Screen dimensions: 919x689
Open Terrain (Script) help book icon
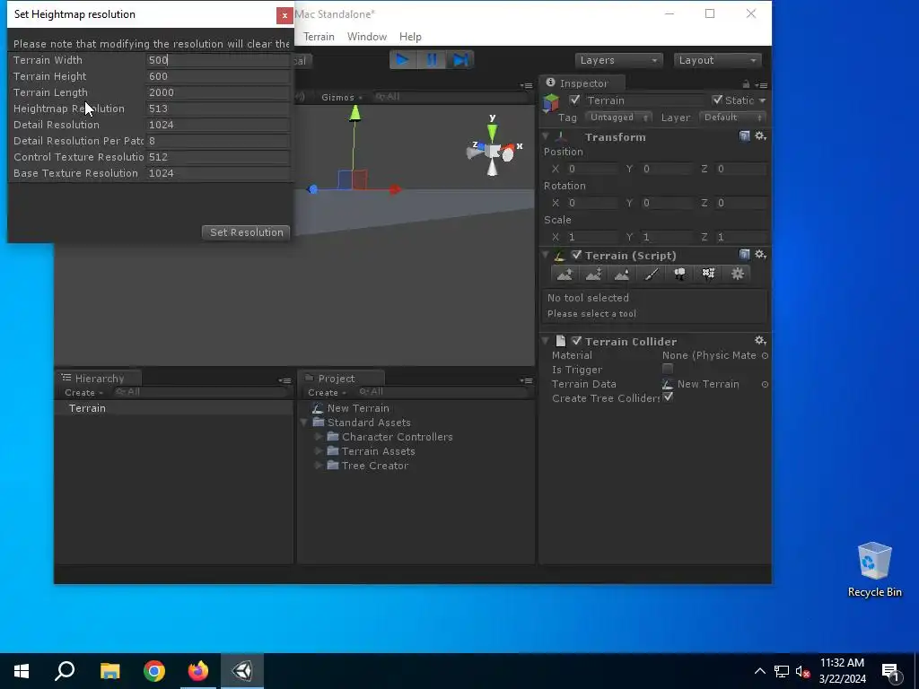[x=744, y=254]
